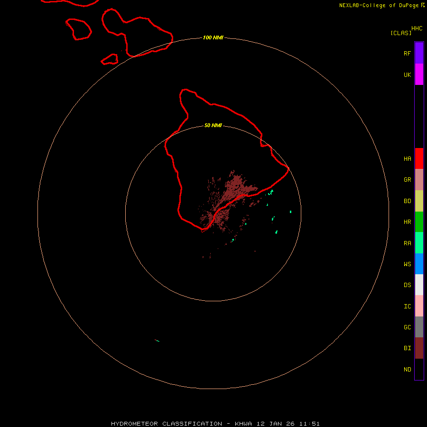Click the WS legend label
The image size is (427, 427).
(x=407, y=264)
